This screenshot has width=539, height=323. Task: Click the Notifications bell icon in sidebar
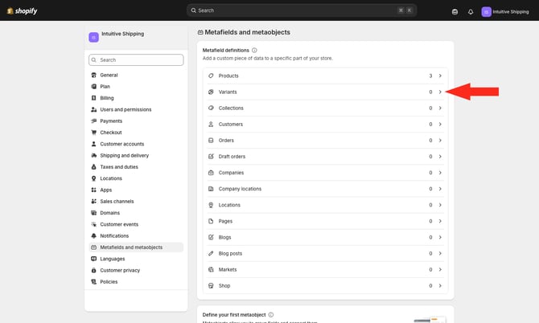point(93,235)
